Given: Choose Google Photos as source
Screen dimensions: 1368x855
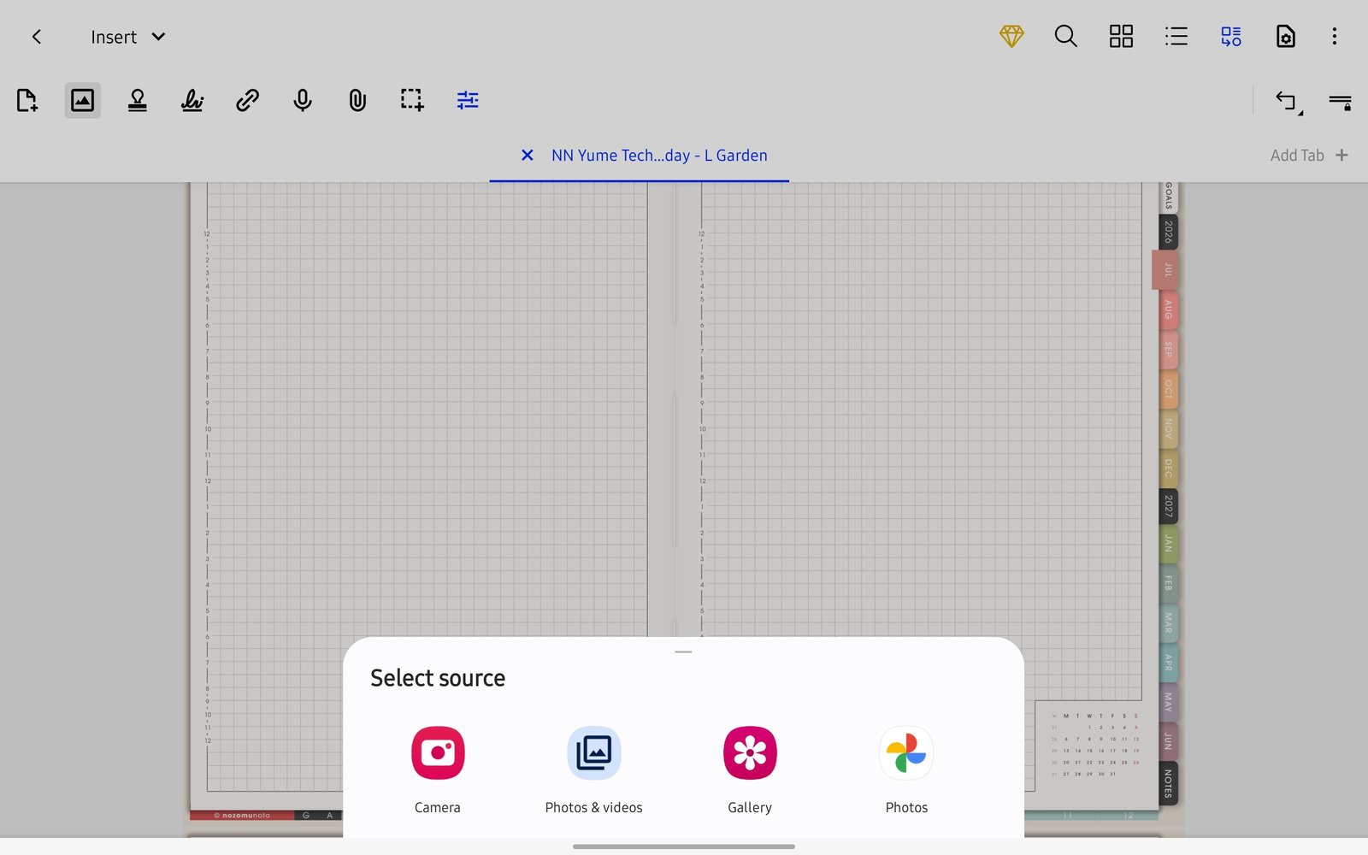Looking at the screenshot, I should point(906,770).
